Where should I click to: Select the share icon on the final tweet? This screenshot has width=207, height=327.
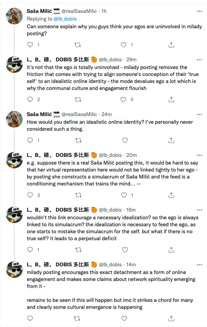(171, 318)
